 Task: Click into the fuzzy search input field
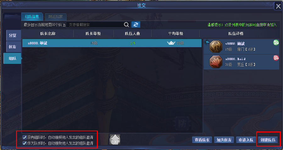pyautogui.click(x=95, y=25)
